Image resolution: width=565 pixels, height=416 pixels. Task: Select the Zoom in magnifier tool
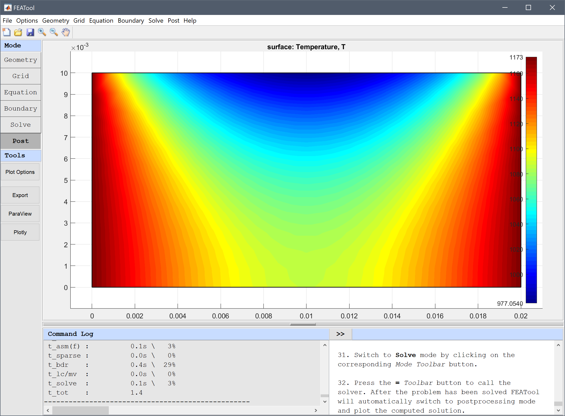point(42,32)
